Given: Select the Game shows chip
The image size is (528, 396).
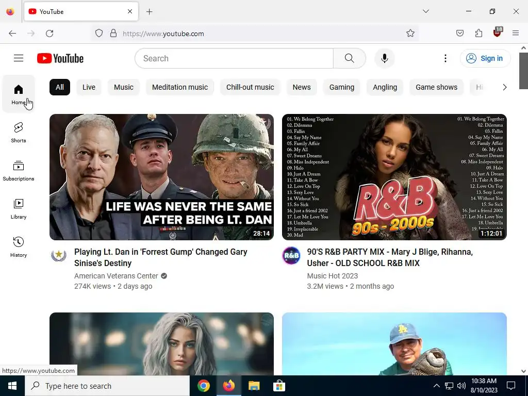Looking at the screenshot, I should (x=436, y=87).
